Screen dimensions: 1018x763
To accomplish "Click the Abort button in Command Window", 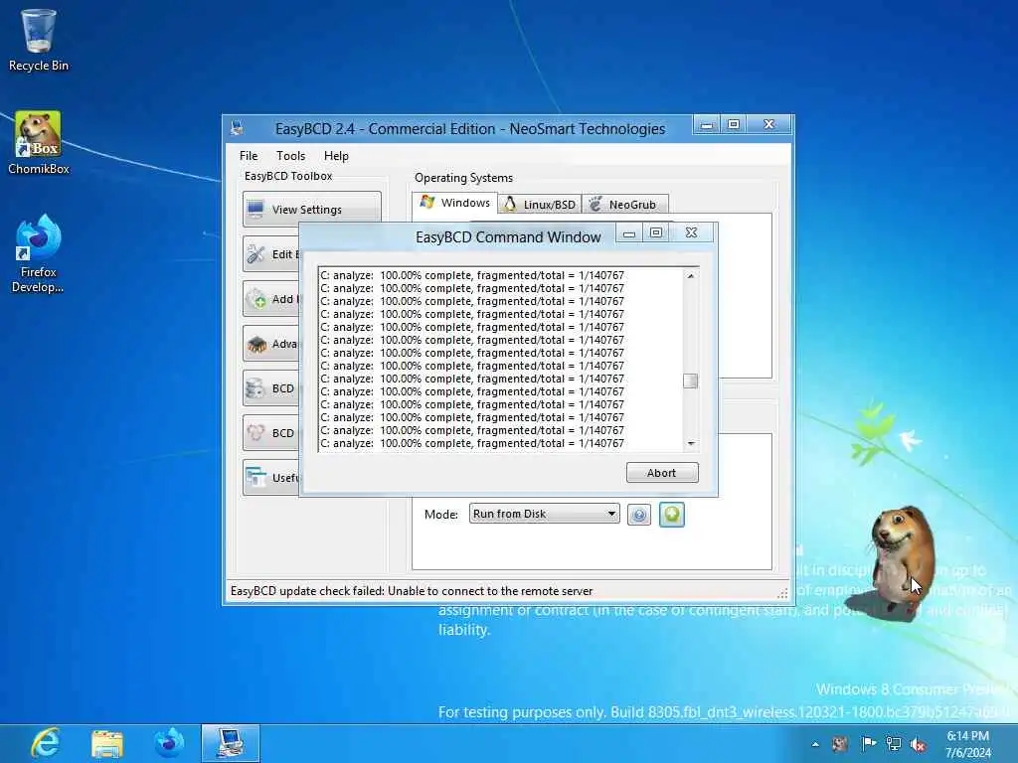I will click(662, 473).
